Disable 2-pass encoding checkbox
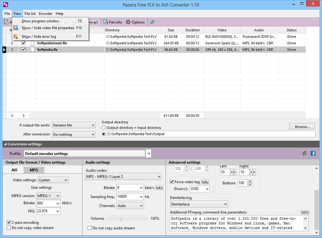Image resolution: width=322 pixels, height=238 pixels. (x=9, y=223)
